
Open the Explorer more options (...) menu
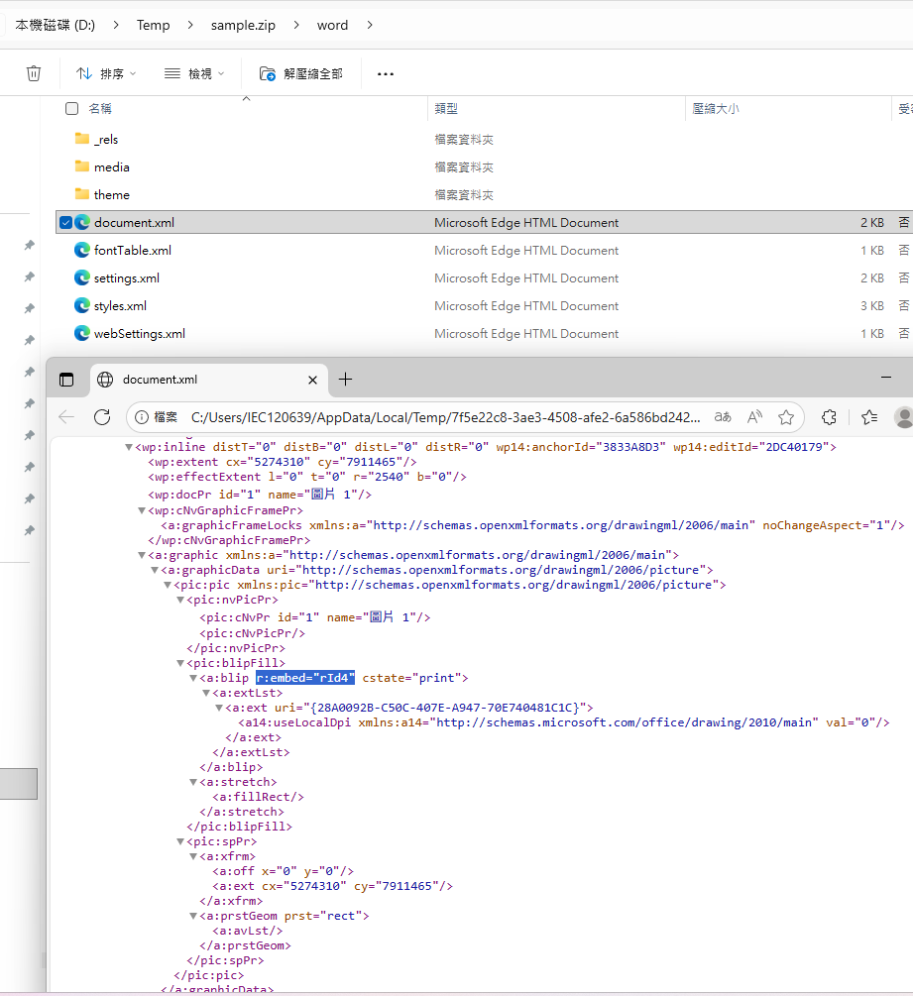[x=385, y=72]
